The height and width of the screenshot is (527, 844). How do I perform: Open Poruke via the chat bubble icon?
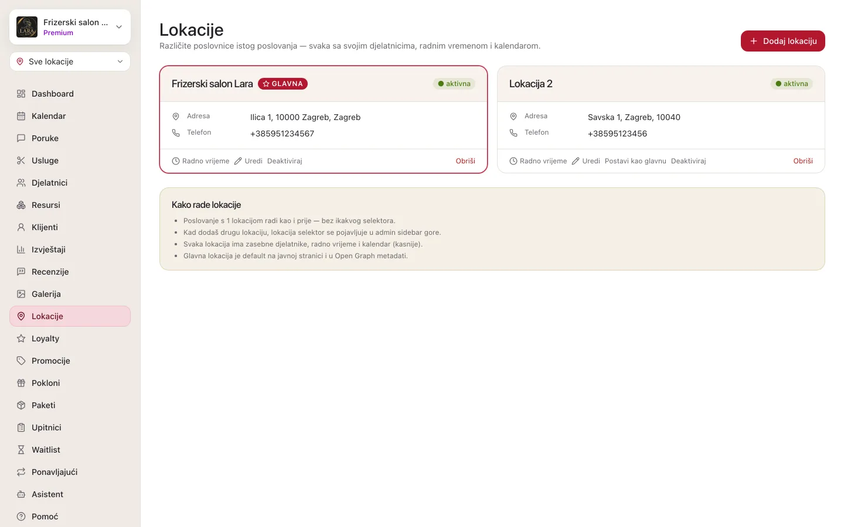pyautogui.click(x=21, y=138)
